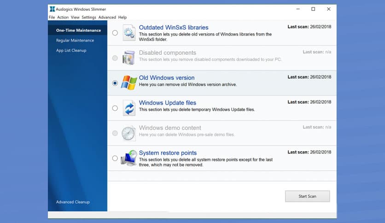Select the Disabled components radio button
The image size is (385, 223).
(x=115, y=58)
